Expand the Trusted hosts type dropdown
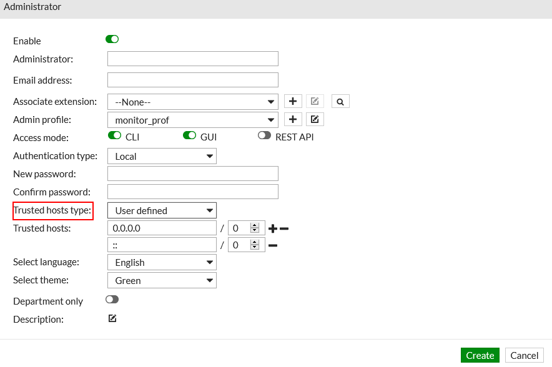Screen dimensions: 552x367 tap(162, 210)
